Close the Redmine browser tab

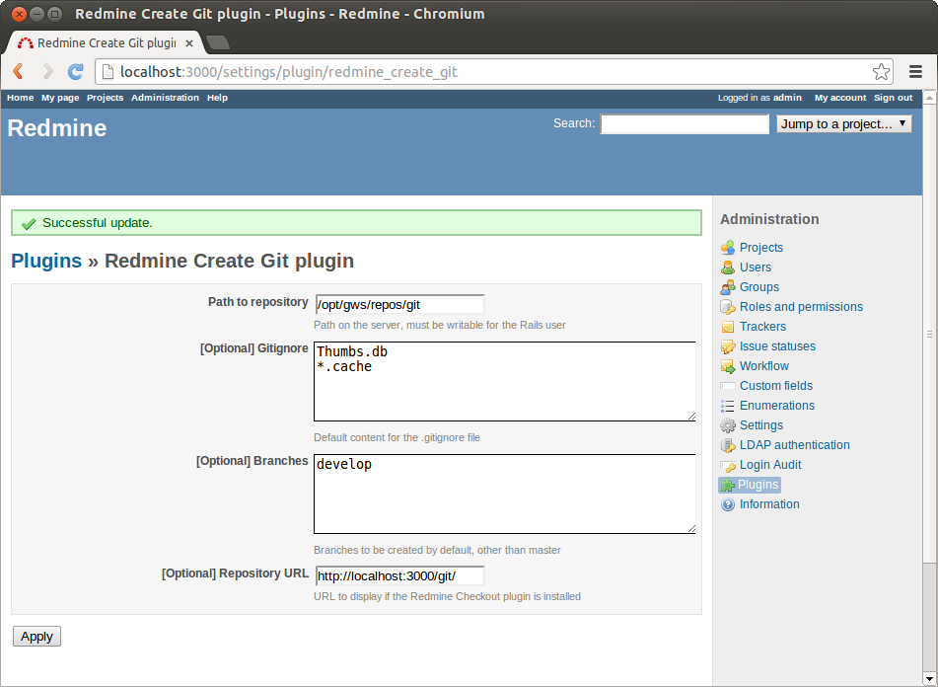(189, 43)
